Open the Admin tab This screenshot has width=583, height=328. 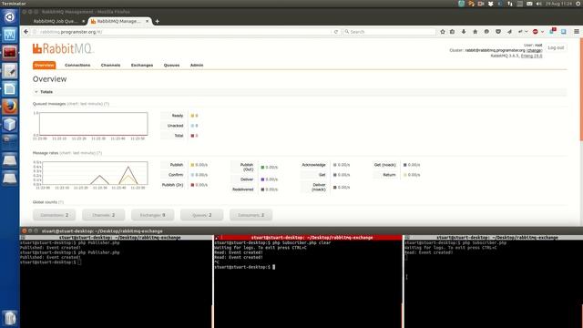[x=197, y=65]
